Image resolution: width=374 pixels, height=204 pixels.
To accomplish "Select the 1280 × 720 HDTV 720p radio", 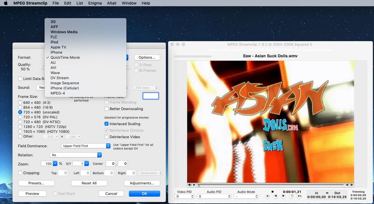I will [x=20, y=127].
